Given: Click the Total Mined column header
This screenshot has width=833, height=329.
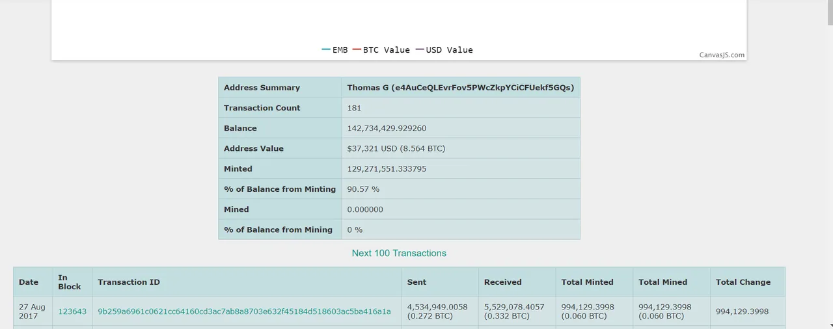Looking at the screenshot, I should [672, 282].
